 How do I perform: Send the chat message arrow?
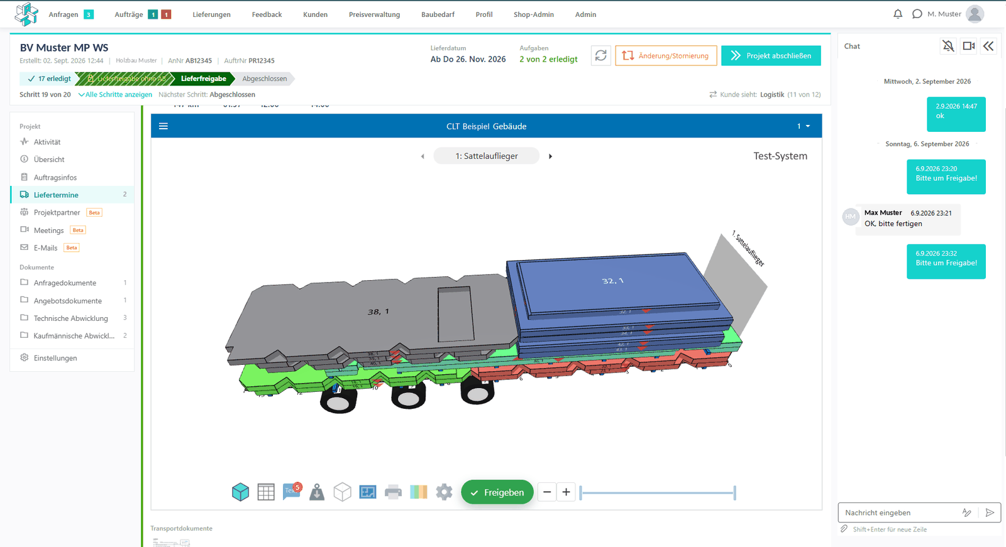click(x=990, y=512)
